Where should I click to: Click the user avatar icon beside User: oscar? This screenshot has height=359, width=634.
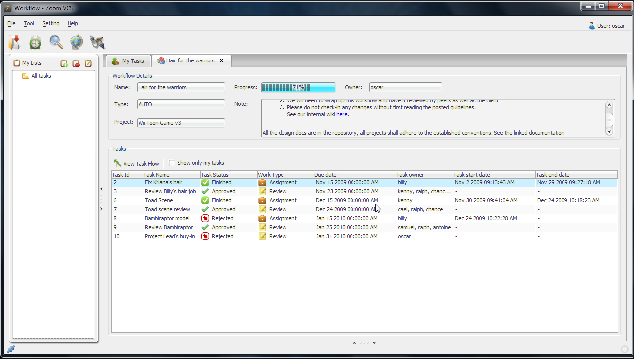(592, 26)
